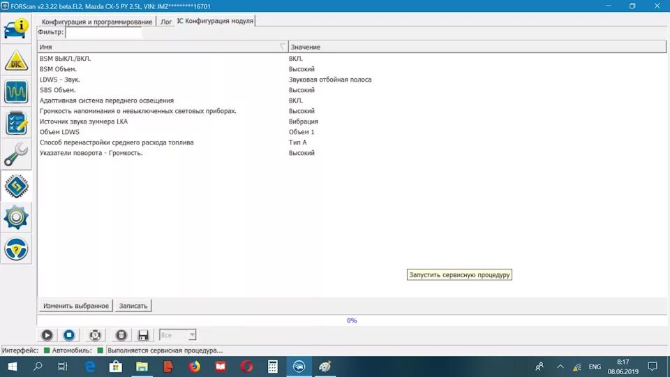This screenshot has height=377, width=670.
Task: Click the green 'Автомобиль' status indicator
Action: (100, 350)
